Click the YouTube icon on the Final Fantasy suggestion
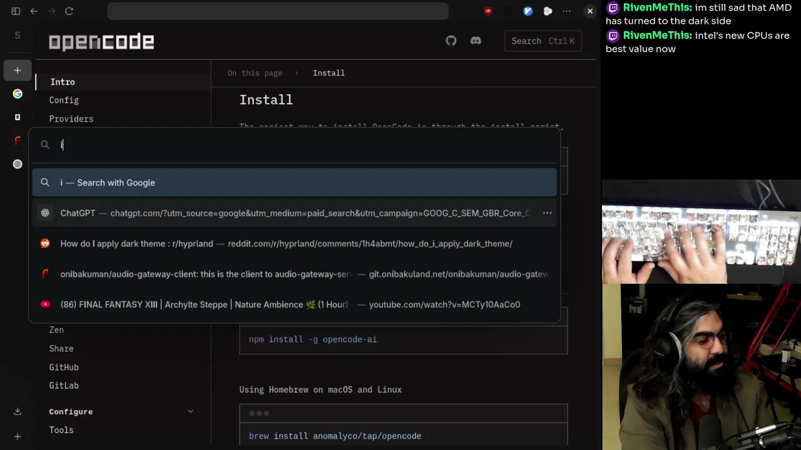This screenshot has width=801, height=450. [x=45, y=304]
